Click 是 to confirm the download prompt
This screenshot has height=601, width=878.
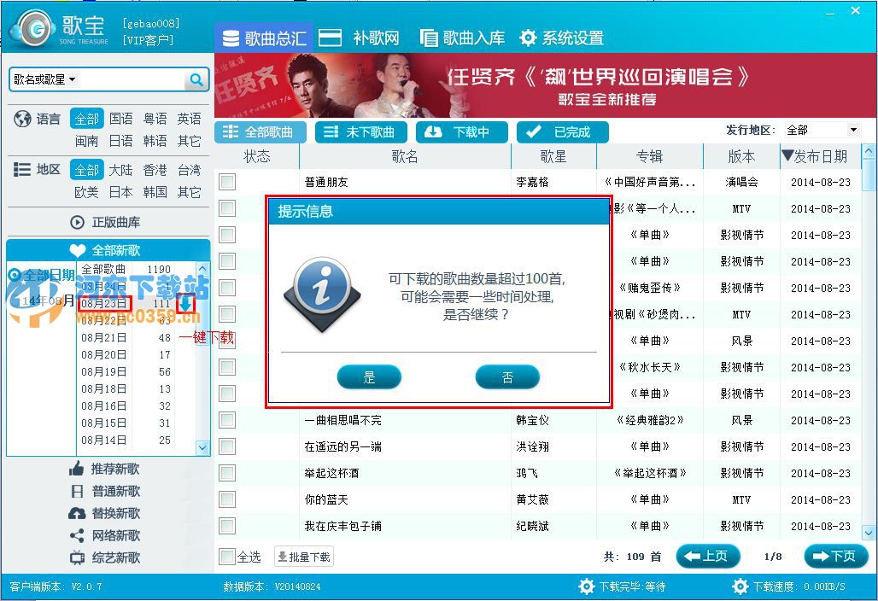click(x=369, y=376)
